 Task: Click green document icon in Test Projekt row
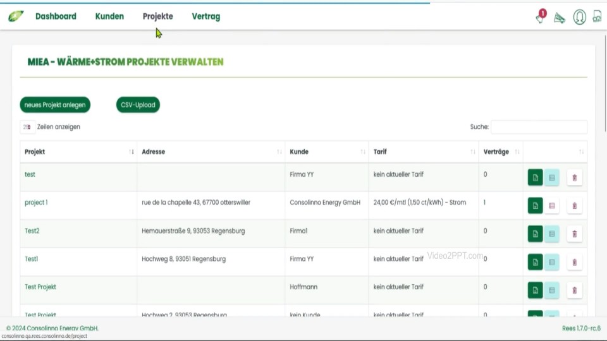tap(535, 290)
